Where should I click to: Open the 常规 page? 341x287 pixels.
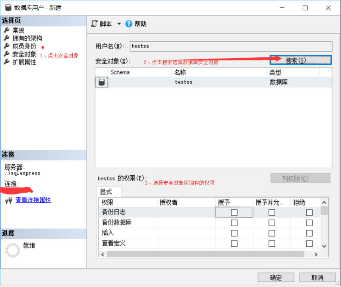[x=18, y=30]
